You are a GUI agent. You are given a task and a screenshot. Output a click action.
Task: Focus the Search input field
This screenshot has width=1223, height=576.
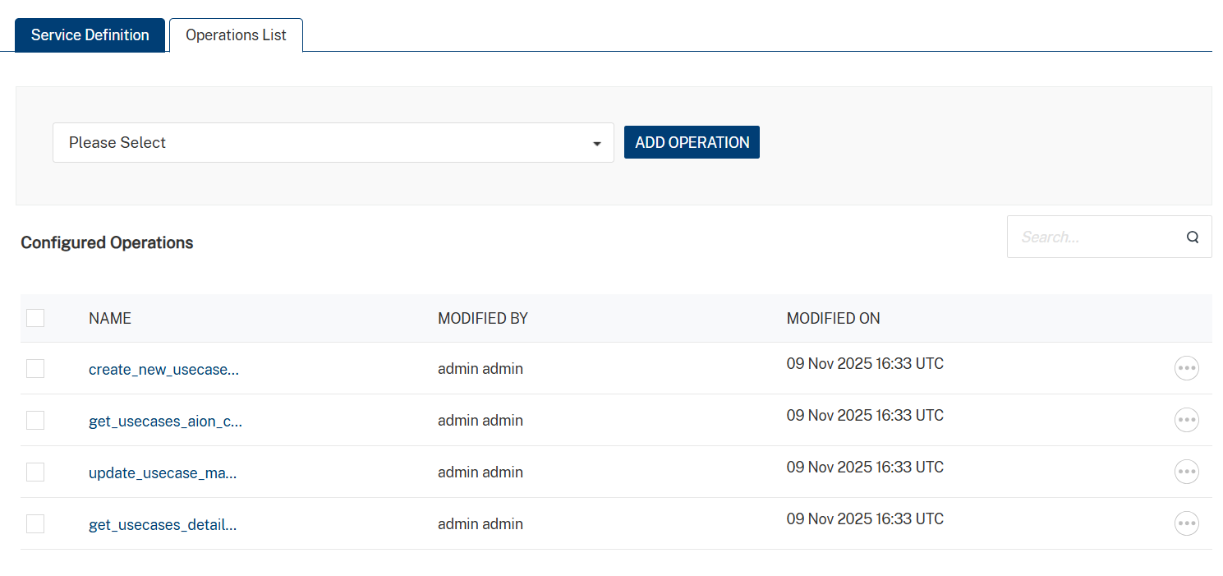point(1092,237)
